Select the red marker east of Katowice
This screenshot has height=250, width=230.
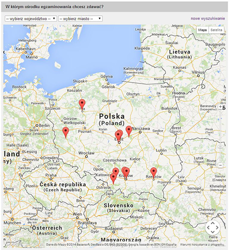(116, 172)
